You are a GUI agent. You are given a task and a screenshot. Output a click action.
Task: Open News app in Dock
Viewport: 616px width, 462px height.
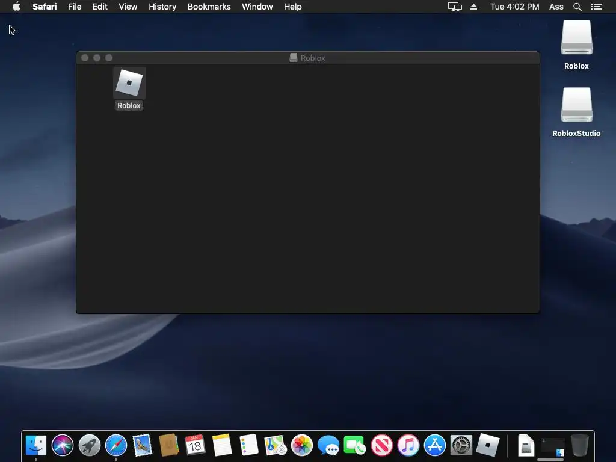[x=381, y=445]
